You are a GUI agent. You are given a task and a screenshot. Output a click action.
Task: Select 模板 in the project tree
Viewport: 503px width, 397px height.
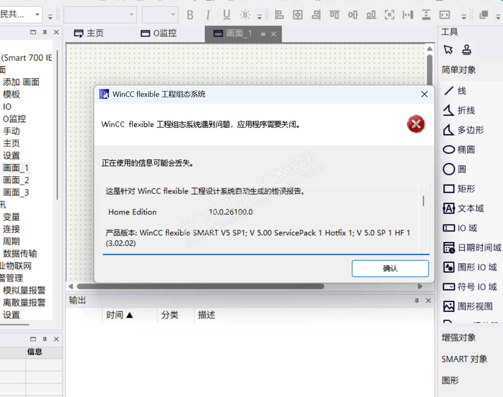click(11, 94)
